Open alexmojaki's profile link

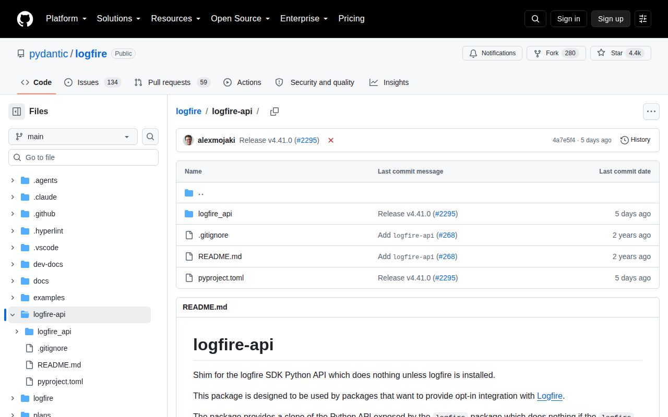[216, 140]
